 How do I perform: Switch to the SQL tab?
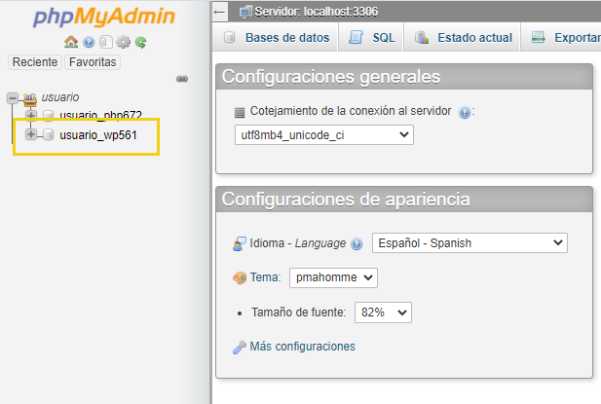coord(371,38)
